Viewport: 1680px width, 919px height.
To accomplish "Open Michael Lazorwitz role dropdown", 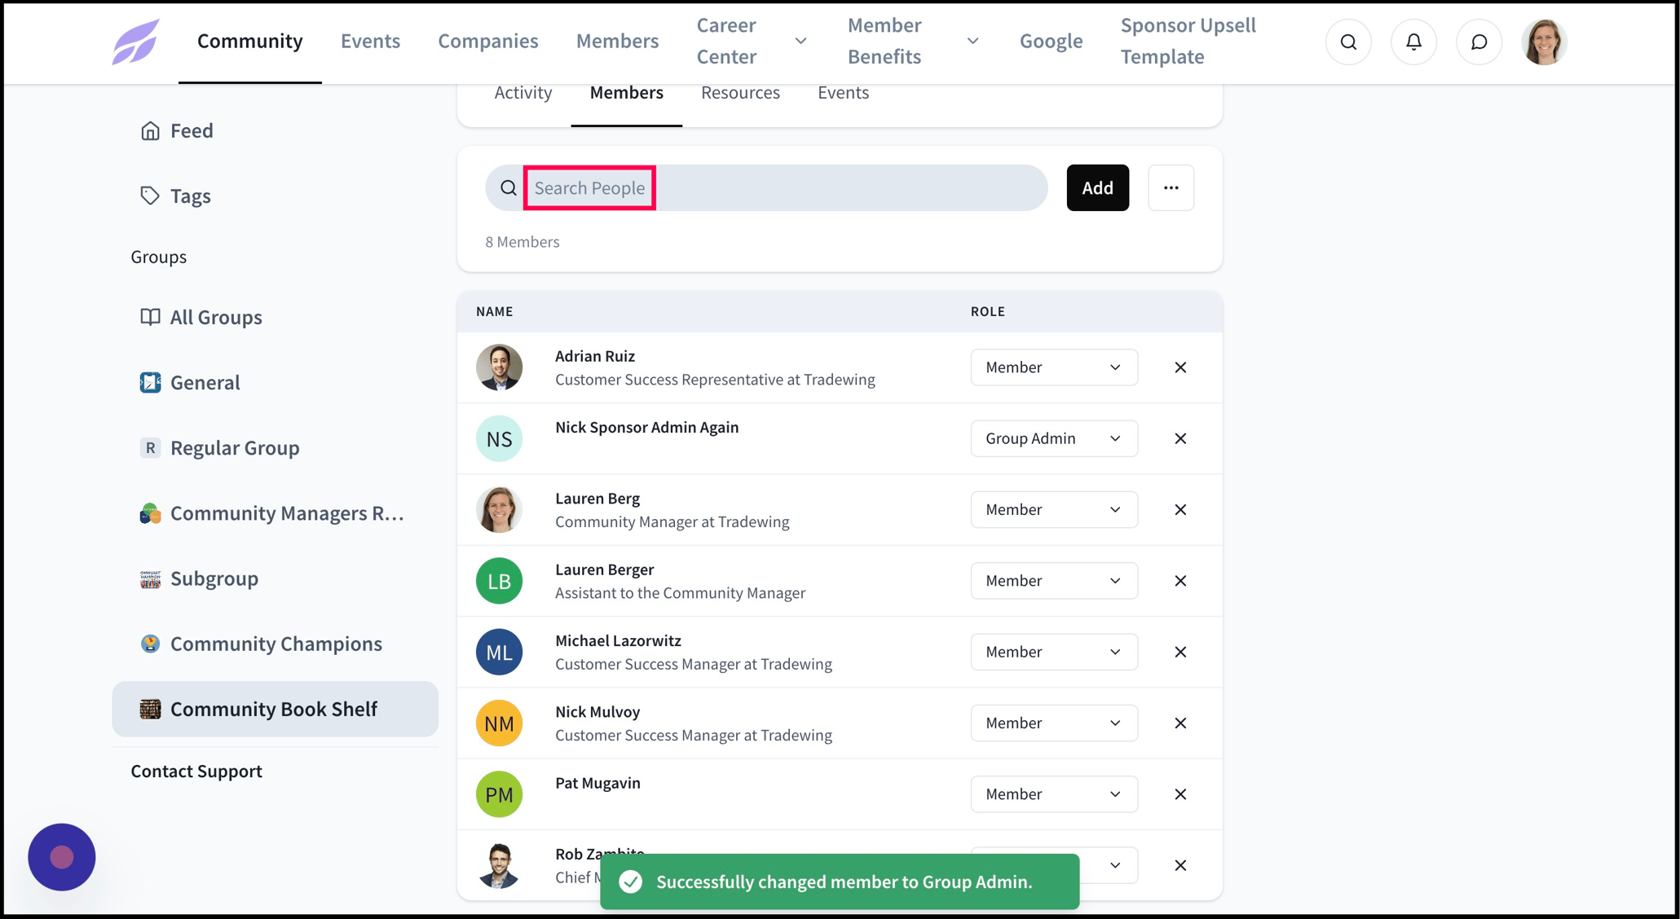I will pyautogui.click(x=1054, y=652).
